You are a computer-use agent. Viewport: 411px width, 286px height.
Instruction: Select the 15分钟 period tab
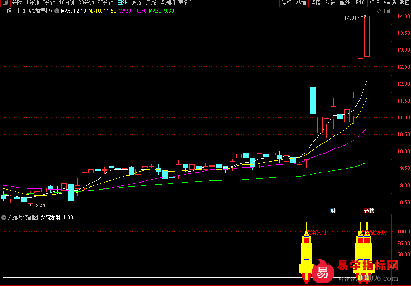(x=67, y=3)
